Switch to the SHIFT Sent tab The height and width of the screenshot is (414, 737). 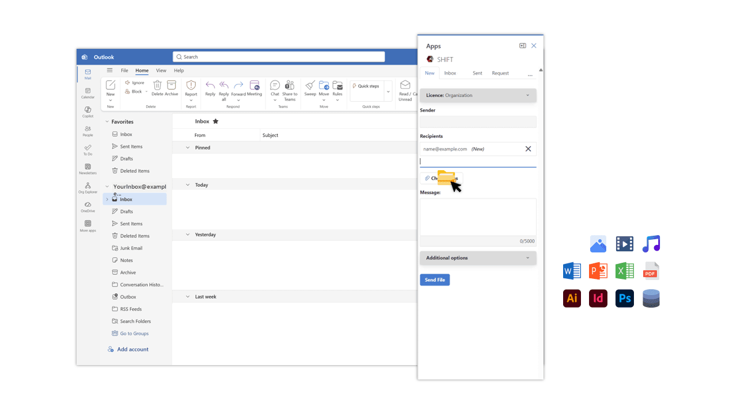click(477, 73)
